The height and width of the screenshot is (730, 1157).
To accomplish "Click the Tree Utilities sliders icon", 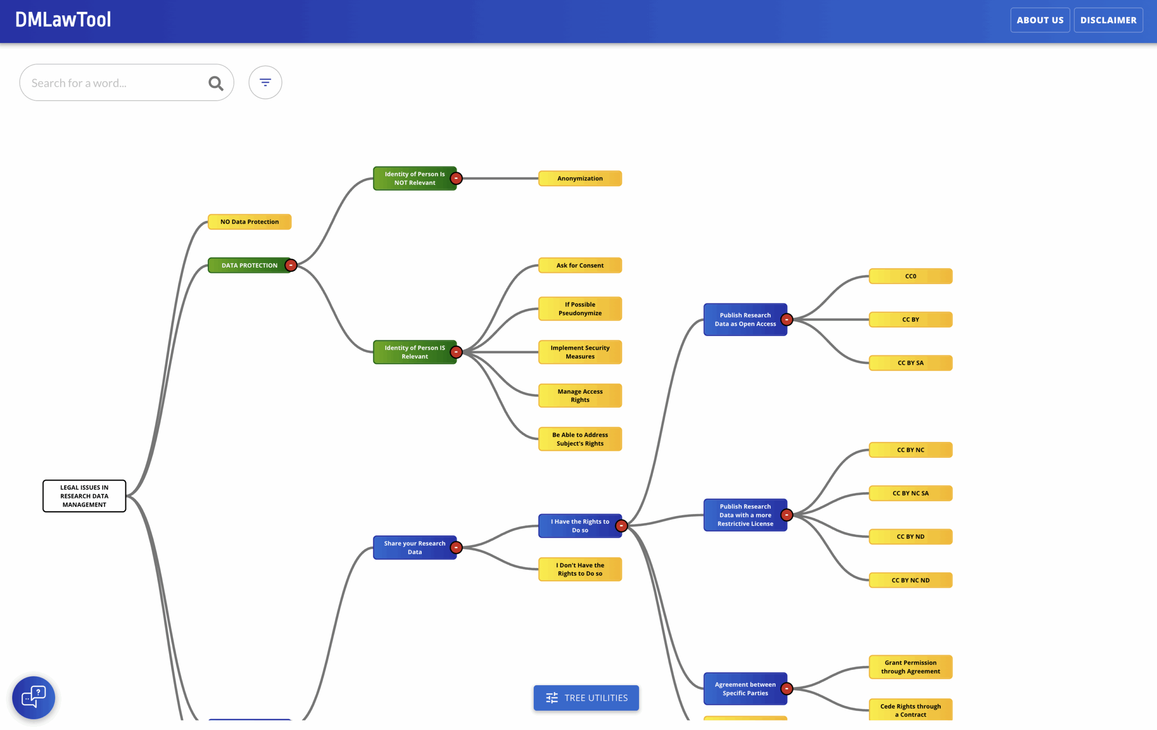I will 551,698.
